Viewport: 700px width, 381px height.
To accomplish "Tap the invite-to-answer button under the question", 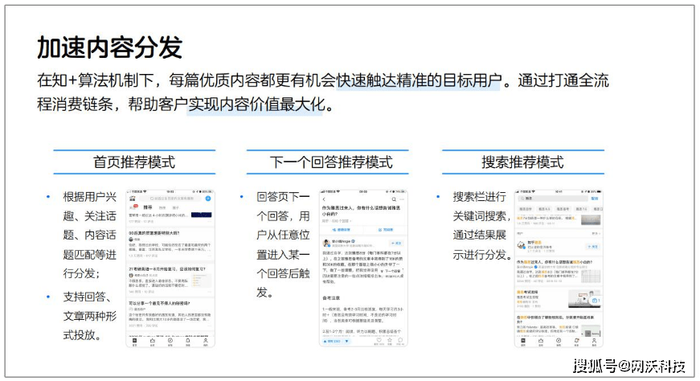I will pyautogui.click(x=341, y=230).
